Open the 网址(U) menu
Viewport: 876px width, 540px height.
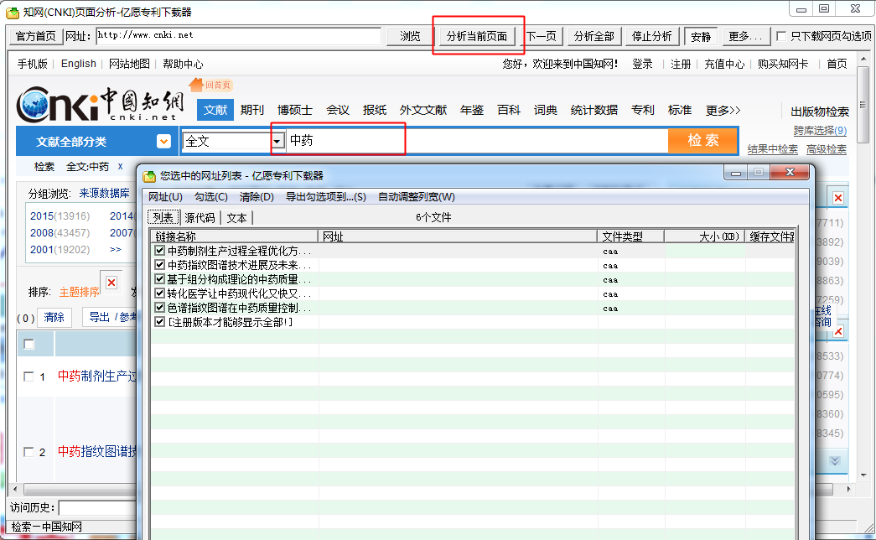pyautogui.click(x=165, y=197)
